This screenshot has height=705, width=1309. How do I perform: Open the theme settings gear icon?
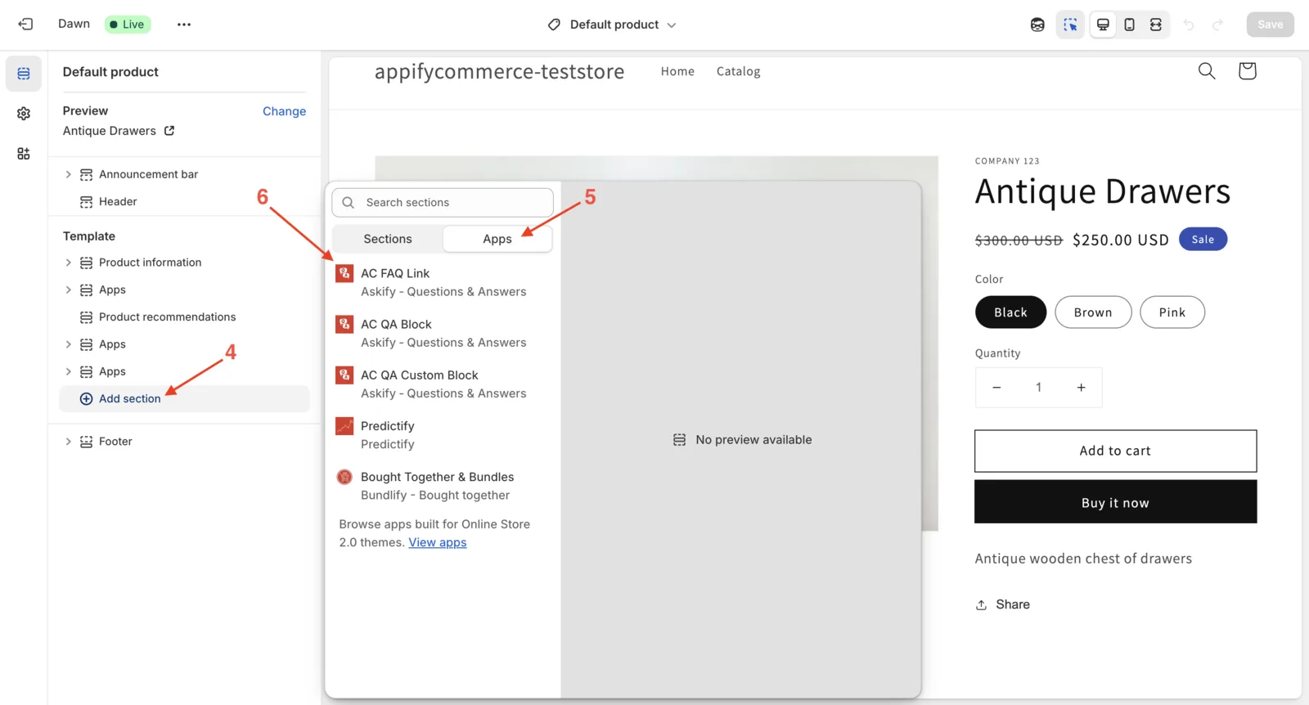click(x=24, y=114)
